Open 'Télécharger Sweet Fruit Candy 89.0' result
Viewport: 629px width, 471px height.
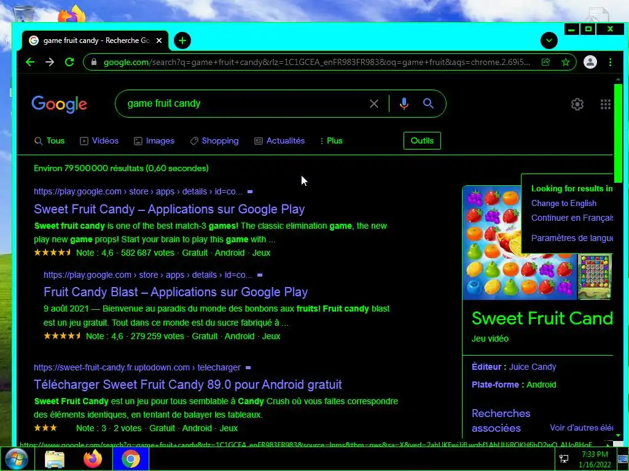tap(188, 385)
